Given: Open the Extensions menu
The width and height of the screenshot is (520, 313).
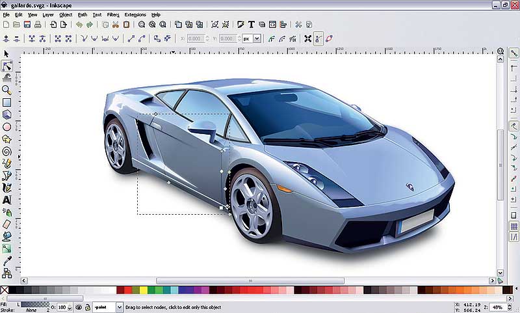Looking at the screenshot, I should (x=135, y=15).
